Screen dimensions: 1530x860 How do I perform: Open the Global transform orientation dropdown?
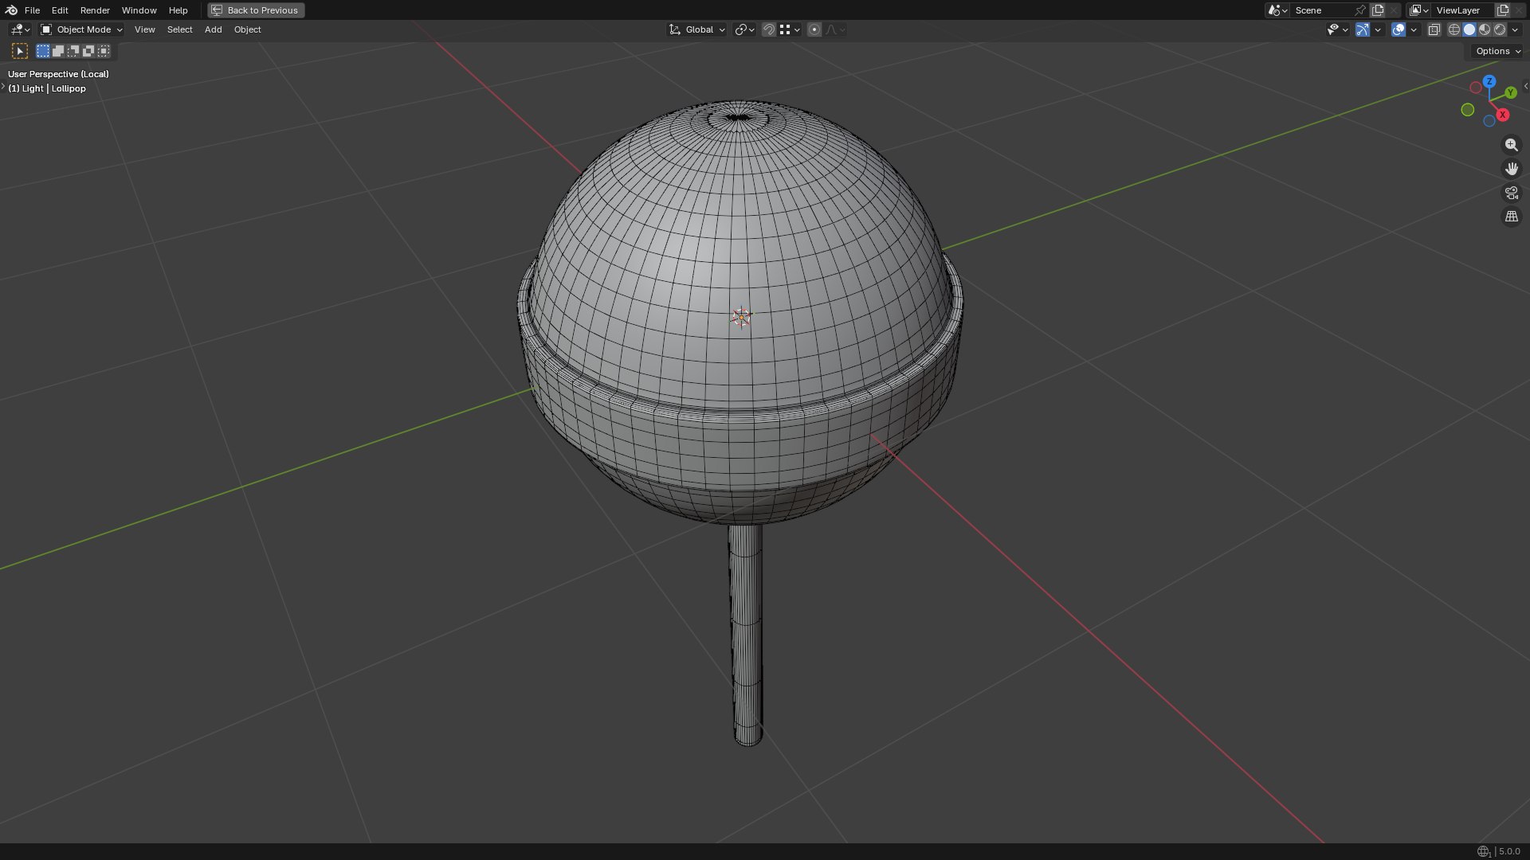[x=697, y=29]
